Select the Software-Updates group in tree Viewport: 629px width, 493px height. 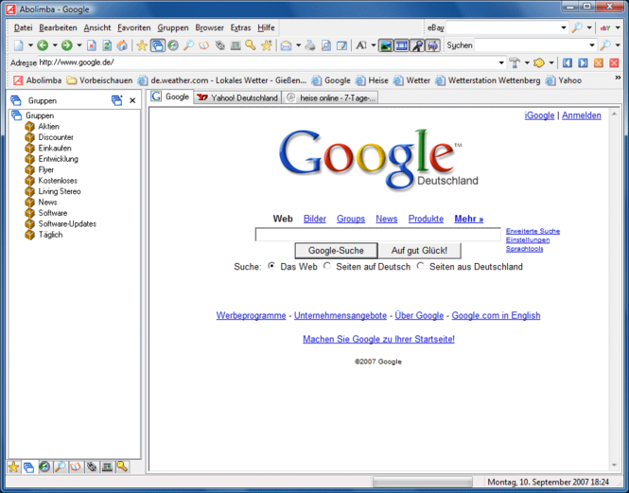[x=67, y=224]
